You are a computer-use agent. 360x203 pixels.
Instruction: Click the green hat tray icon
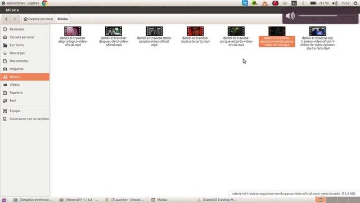coord(254,3)
